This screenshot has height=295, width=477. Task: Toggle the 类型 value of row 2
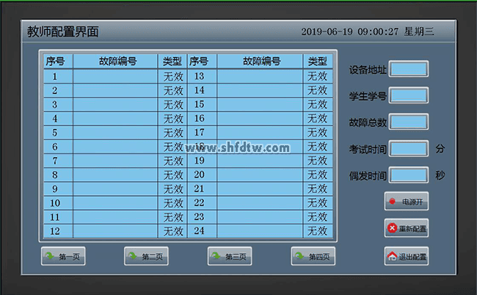pos(173,90)
